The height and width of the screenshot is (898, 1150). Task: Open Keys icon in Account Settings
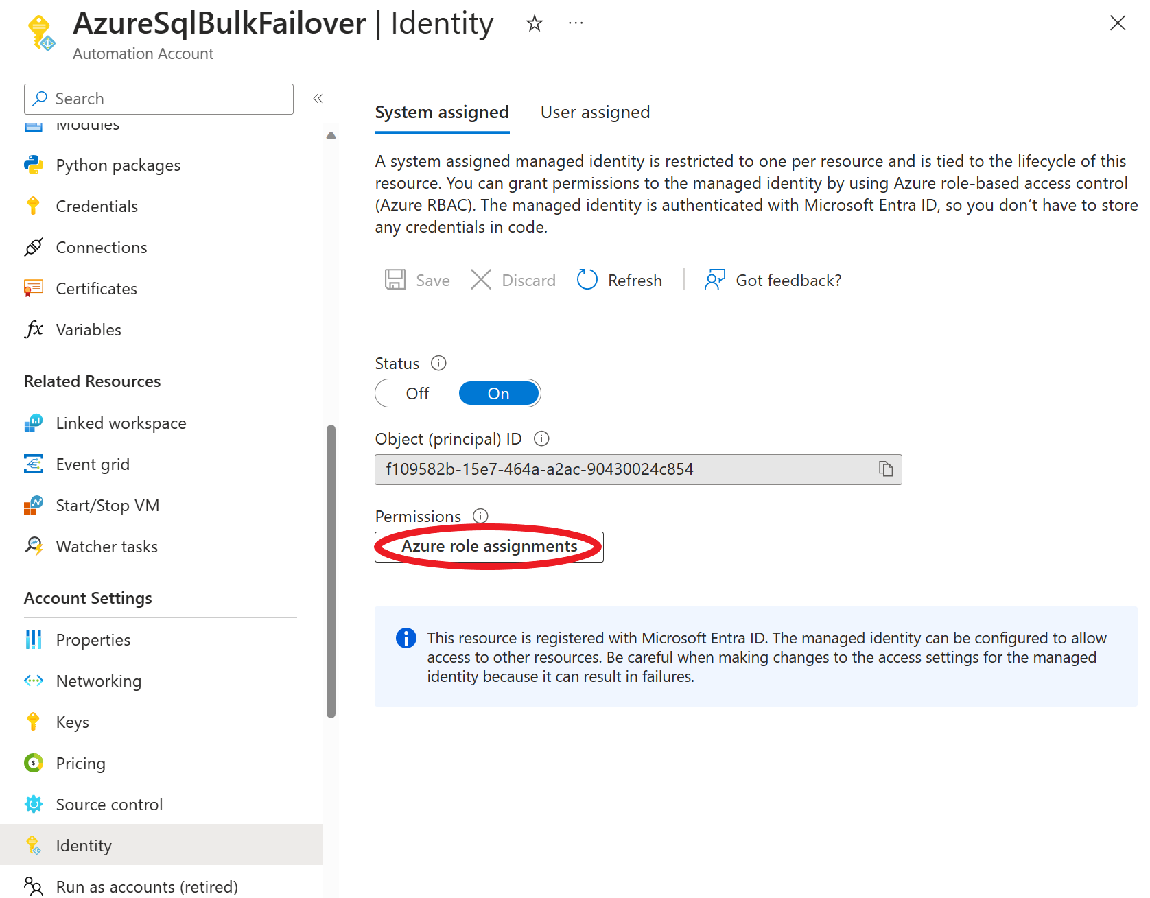(34, 722)
